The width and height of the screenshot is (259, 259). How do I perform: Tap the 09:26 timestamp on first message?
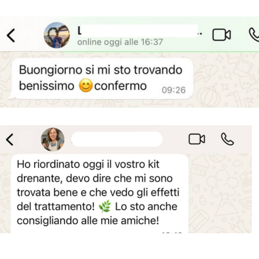click(174, 90)
